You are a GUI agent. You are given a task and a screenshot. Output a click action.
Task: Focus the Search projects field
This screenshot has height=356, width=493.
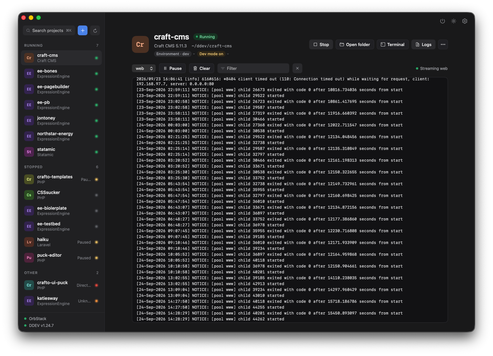[49, 30]
